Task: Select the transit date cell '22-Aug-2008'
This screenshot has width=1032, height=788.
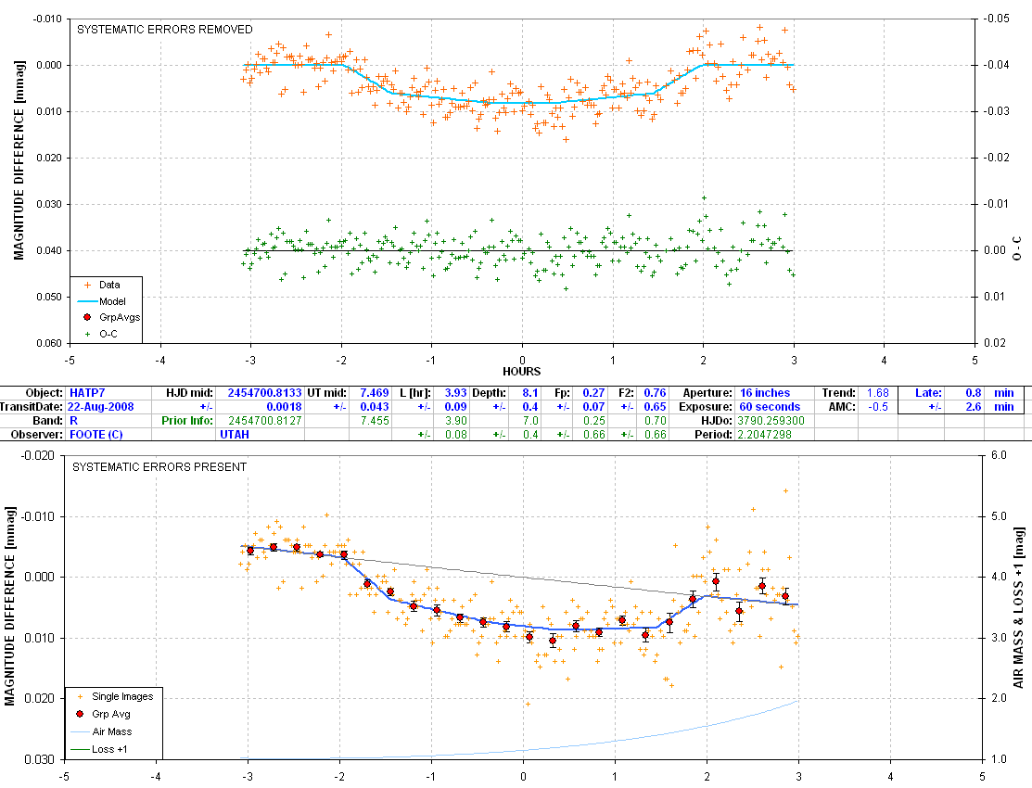Action: click(x=101, y=407)
